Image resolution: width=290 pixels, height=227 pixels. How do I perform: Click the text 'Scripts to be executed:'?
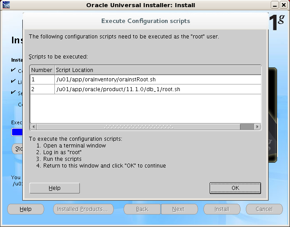[x=58, y=56]
